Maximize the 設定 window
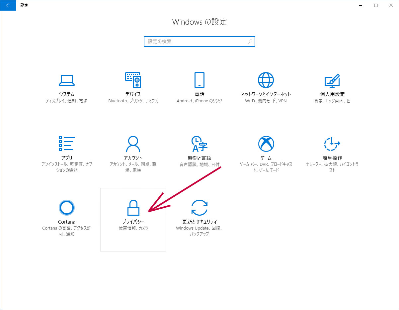Screen dimensions: 399x310 coord(376,5)
